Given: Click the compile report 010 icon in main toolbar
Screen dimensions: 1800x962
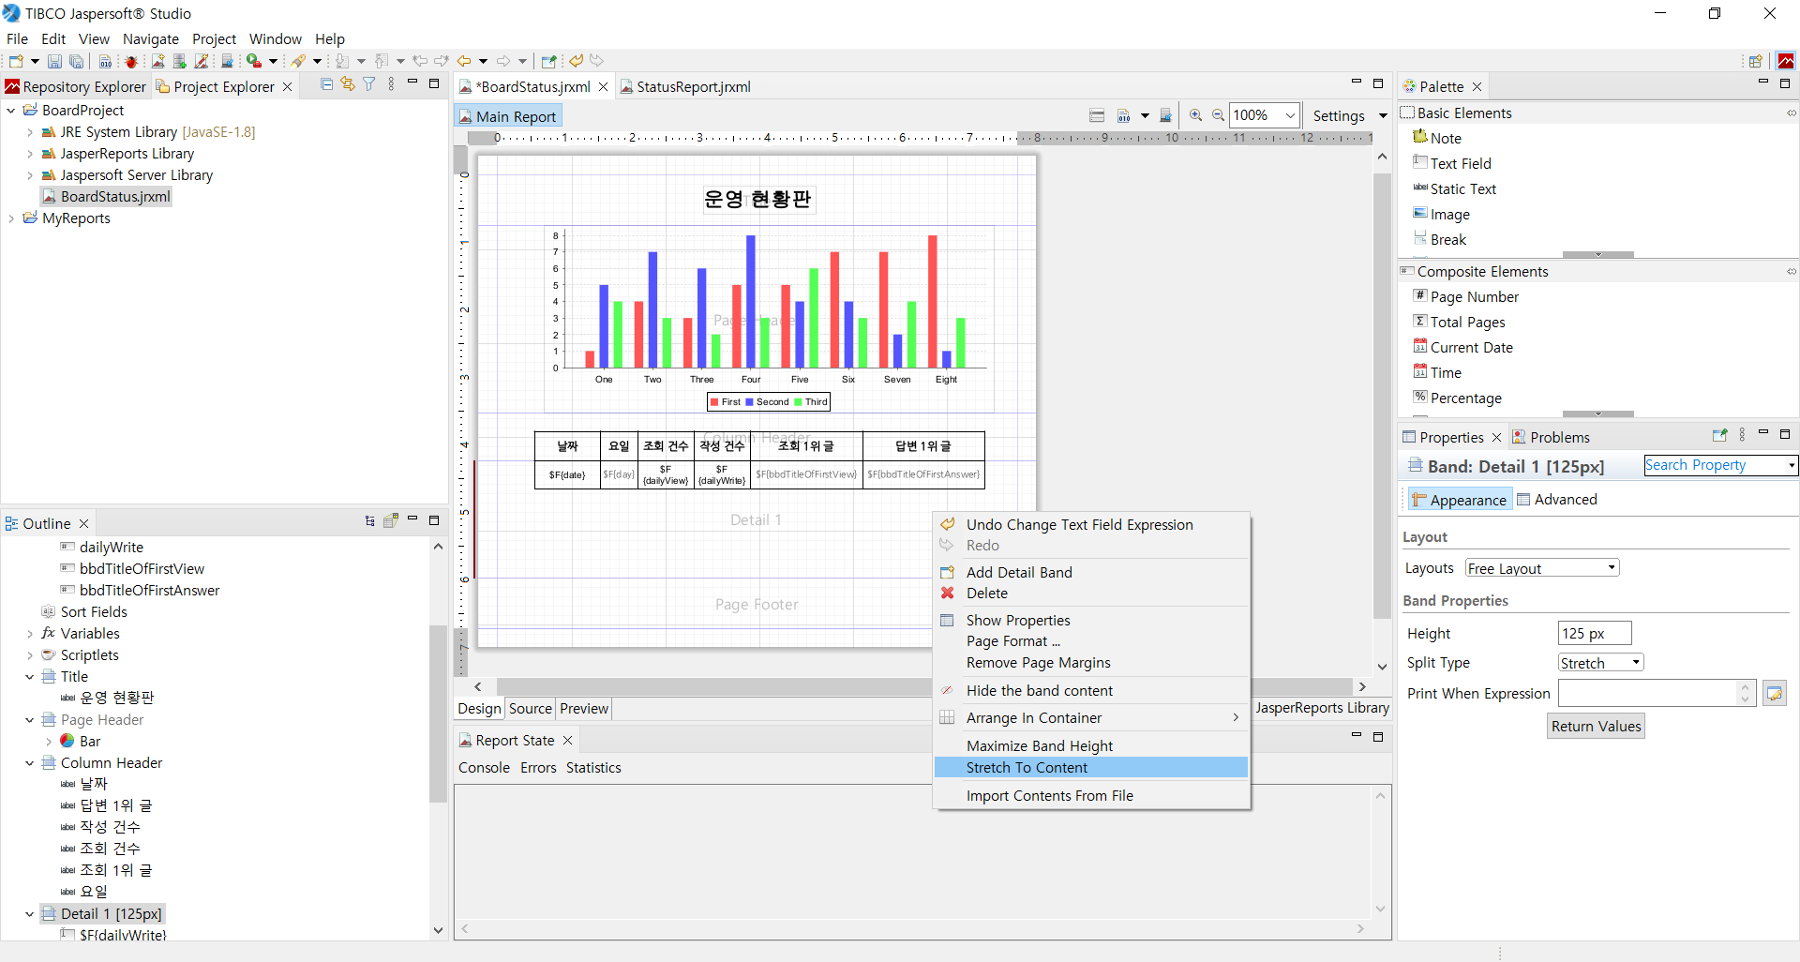Looking at the screenshot, I should coord(105,61).
